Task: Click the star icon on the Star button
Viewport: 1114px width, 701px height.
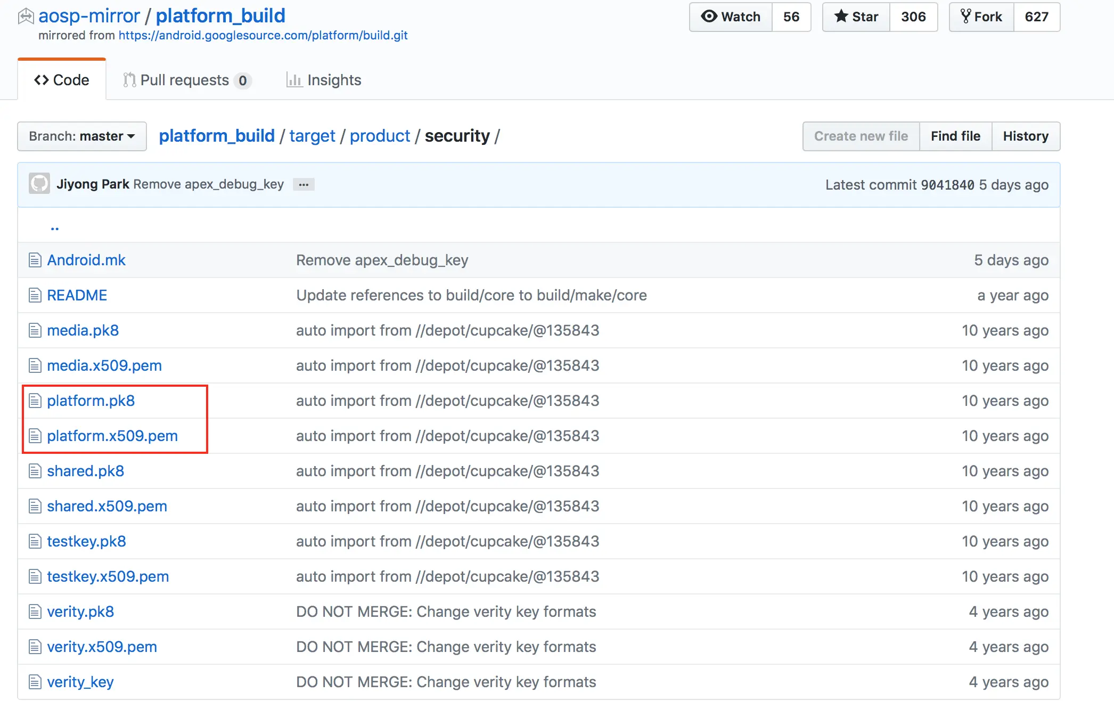Action: click(841, 17)
